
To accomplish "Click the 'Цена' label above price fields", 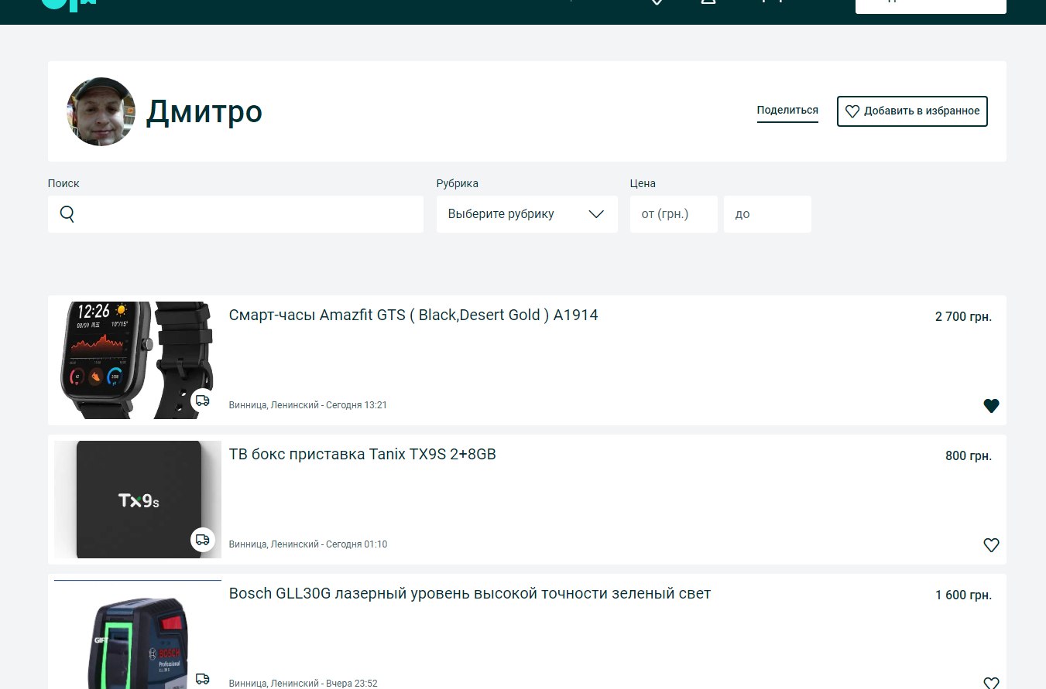I will pos(643,183).
